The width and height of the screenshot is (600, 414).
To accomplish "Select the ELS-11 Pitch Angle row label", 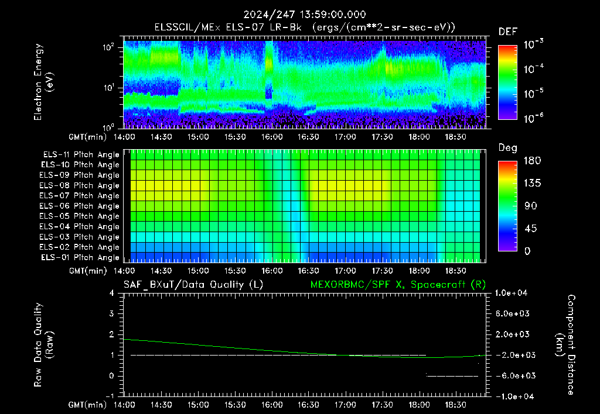I will pyautogui.click(x=81, y=155).
